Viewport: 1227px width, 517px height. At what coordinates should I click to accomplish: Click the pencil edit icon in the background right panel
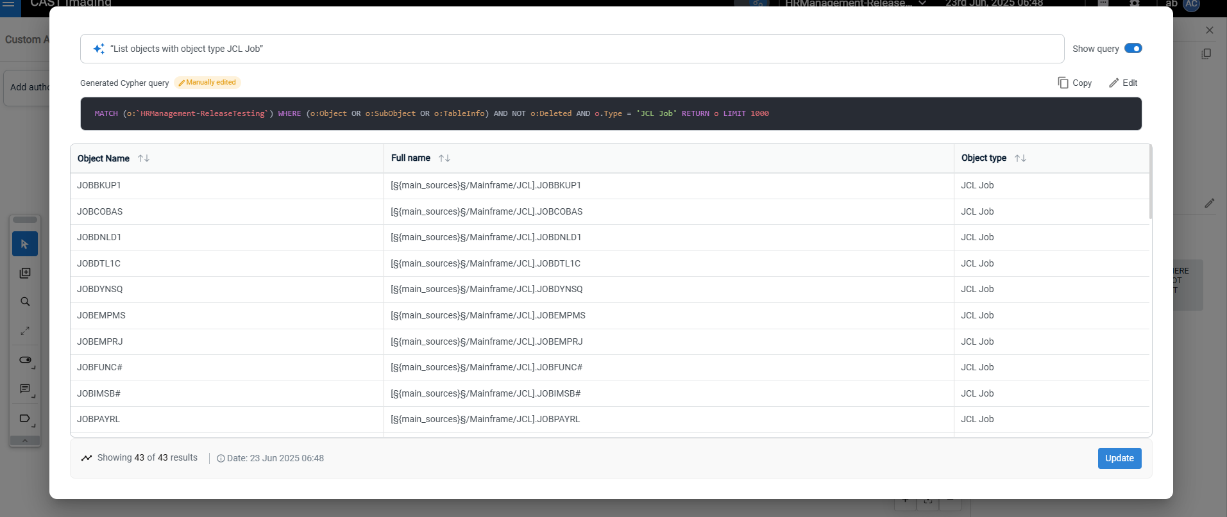coord(1210,203)
